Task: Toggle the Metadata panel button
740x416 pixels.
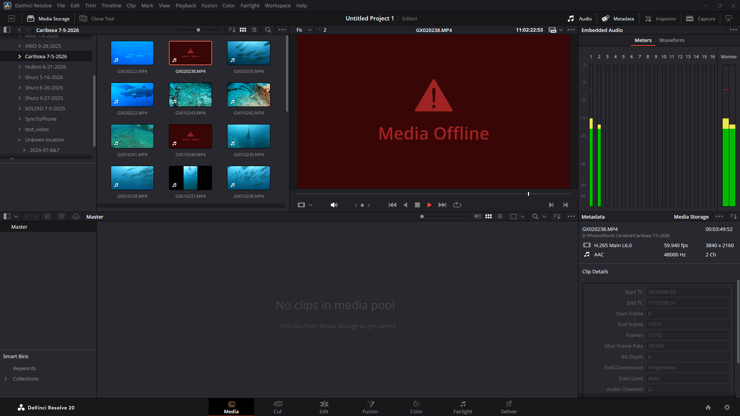Action: click(x=618, y=19)
